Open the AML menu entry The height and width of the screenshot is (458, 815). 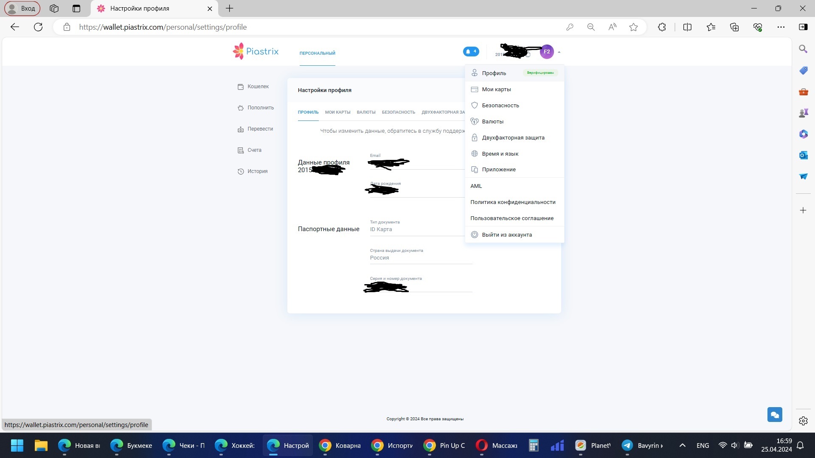pyautogui.click(x=514, y=186)
